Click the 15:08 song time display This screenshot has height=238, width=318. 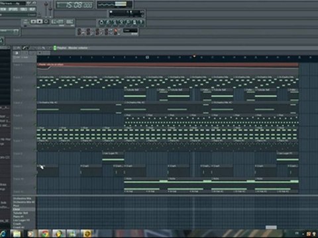point(74,5)
